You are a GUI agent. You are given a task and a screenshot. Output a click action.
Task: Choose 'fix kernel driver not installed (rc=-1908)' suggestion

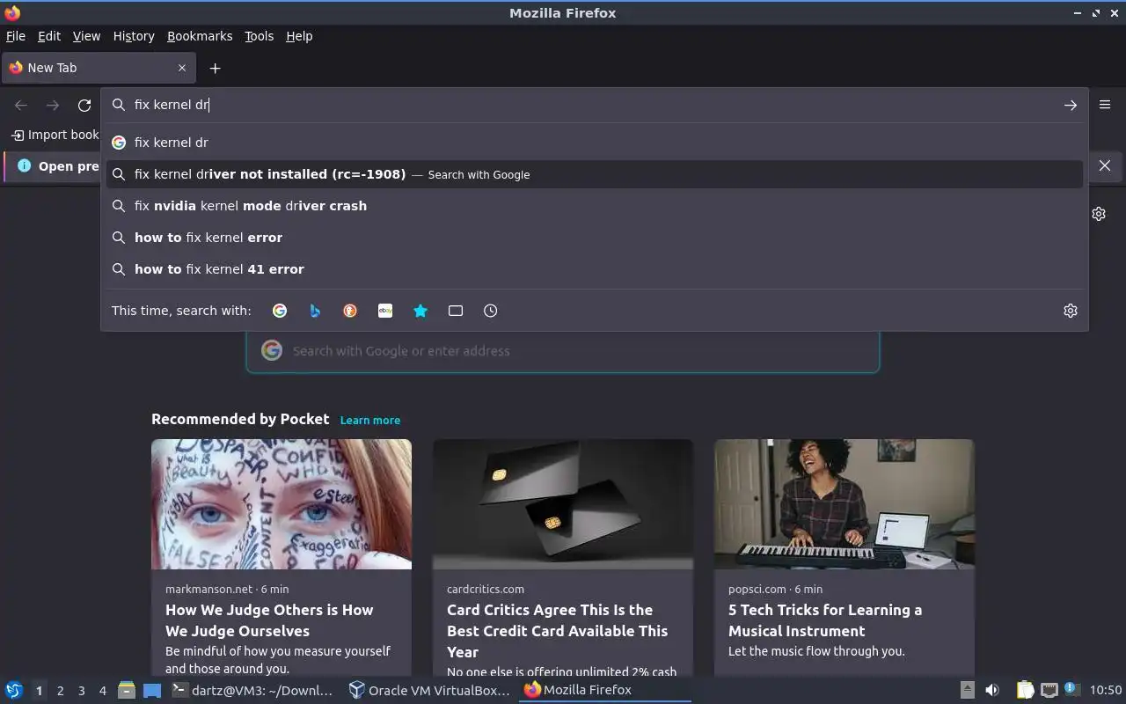595,174
